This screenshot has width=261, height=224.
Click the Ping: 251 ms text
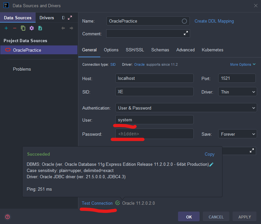[x=39, y=189]
